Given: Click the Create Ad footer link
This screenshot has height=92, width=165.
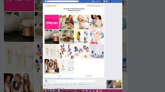Looking at the screenshot, I should (x=50, y=85).
